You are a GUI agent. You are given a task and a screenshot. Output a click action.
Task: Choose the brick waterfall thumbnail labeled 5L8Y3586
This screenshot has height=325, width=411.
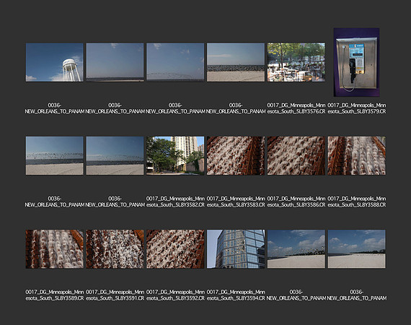(x=296, y=156)
